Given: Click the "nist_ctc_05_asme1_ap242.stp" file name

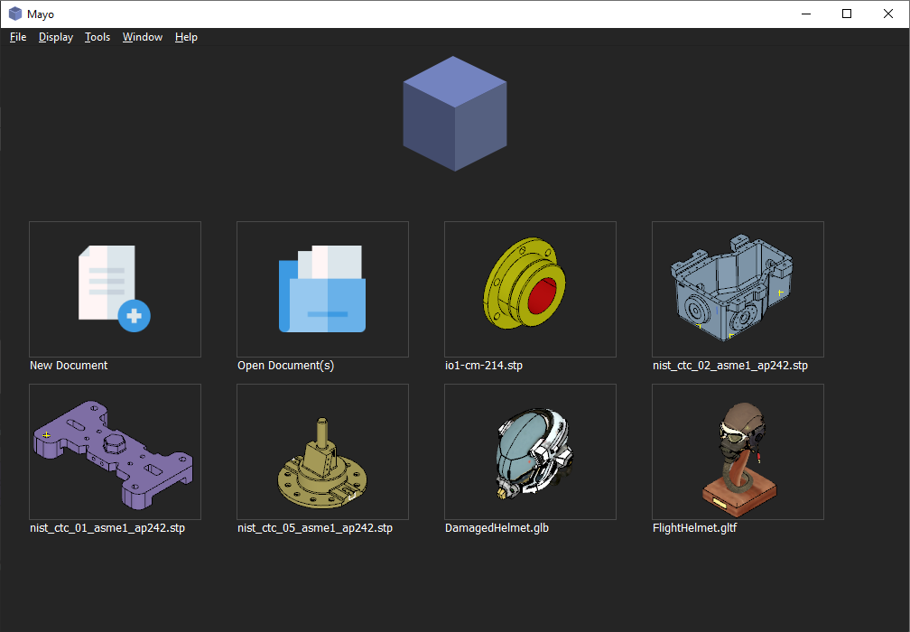Looking at the screenshot, I should 315,528.
